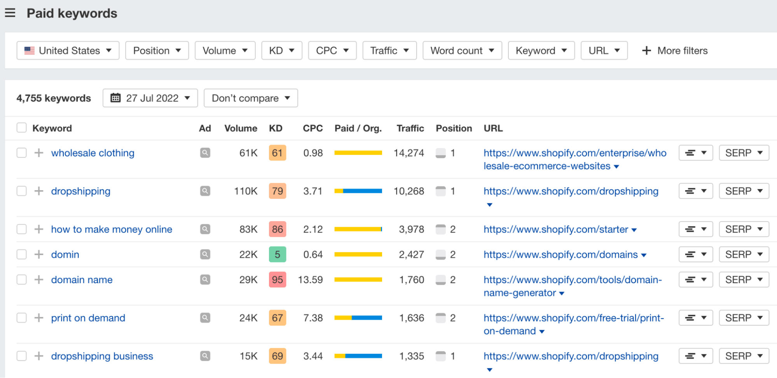Image resolution: width=777 pixels, height=378 pixels.
Task: Check the domin row checkbox
Action: coord(22,254)
